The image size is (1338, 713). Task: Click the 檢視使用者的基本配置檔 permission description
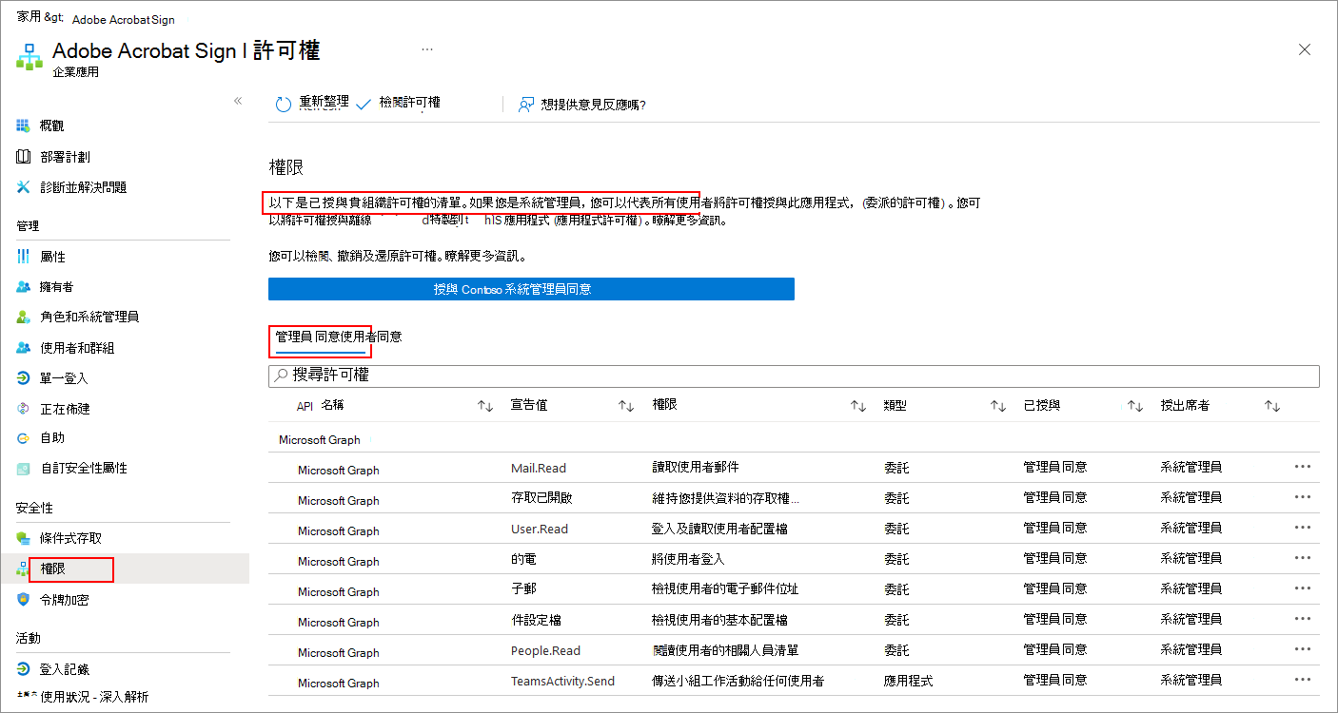click(720, 619)
